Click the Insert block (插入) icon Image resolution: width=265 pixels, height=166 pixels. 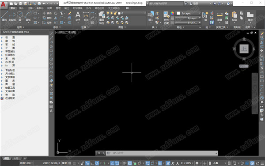pos(151,16)
